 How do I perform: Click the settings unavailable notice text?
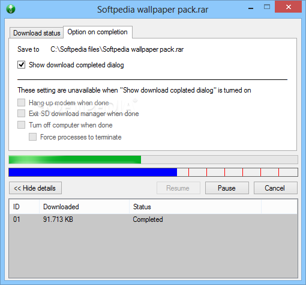click(134, 90)
